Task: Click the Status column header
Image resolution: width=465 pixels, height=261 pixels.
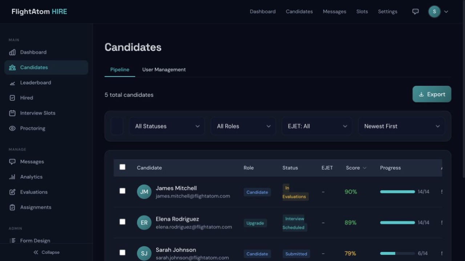Action: pyautogui.click(x=290, y=168)
